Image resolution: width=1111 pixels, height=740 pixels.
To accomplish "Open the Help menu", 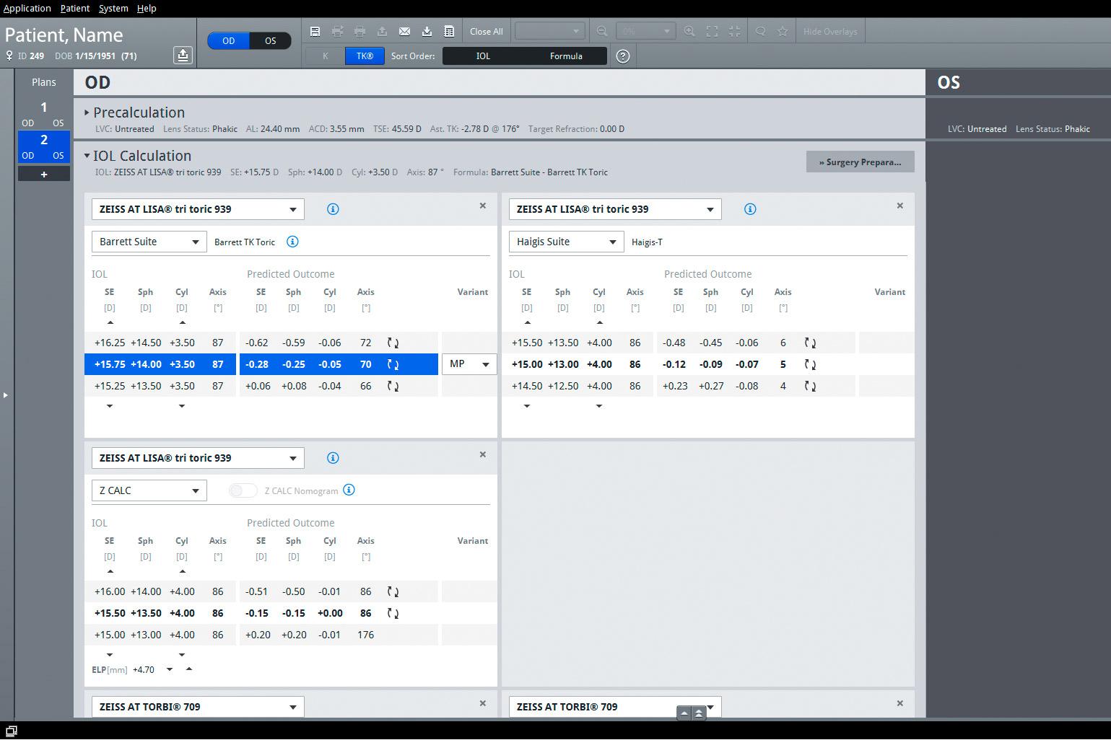I will (x=147, y=9).
